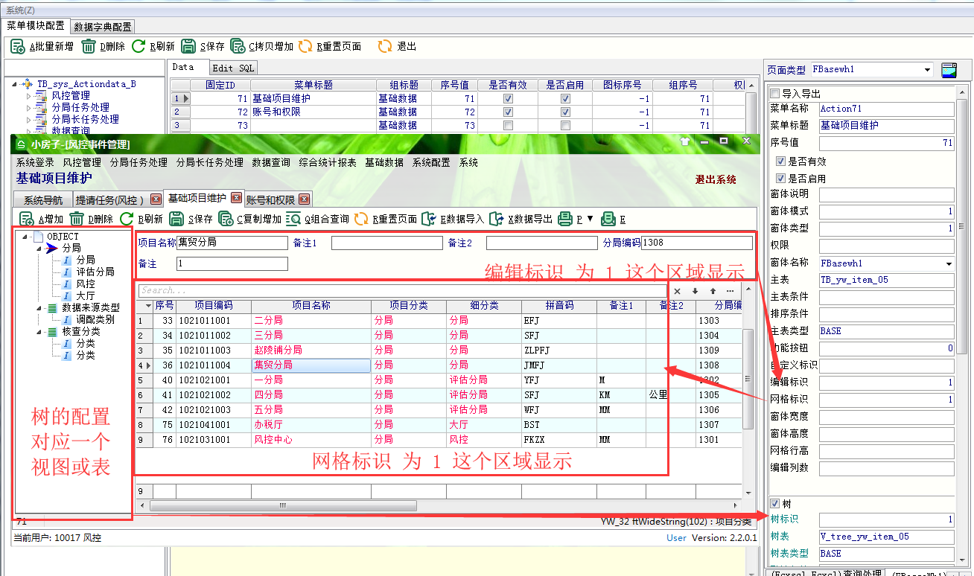
Task: Click the Search... box above the grid
Action: point(402,291)
